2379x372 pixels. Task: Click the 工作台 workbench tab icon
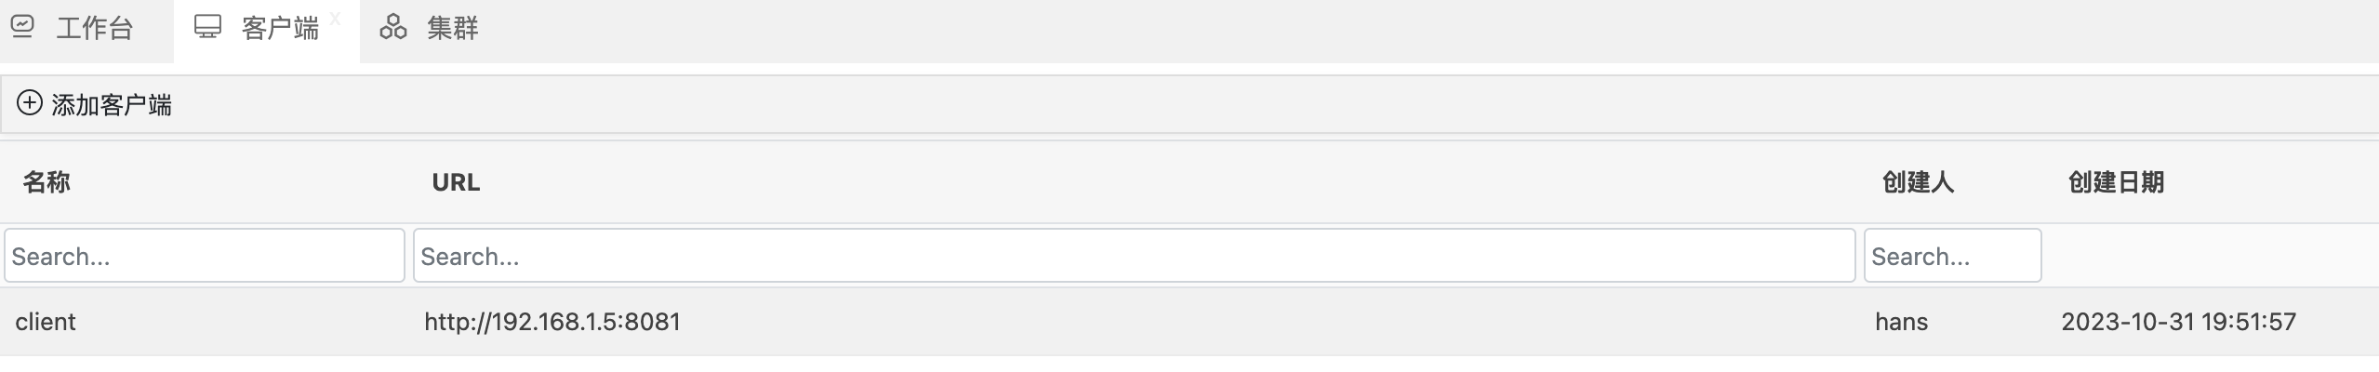click(22, 27)
